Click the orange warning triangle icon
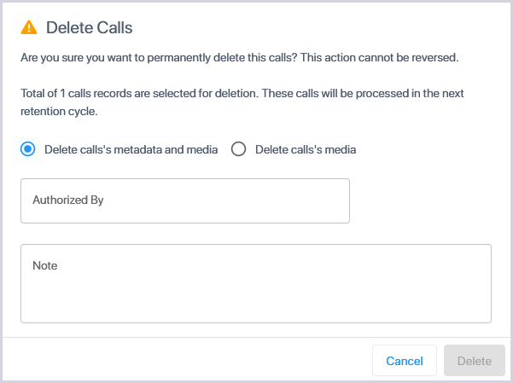Screen dimensions: 513x383 point(29,27)
